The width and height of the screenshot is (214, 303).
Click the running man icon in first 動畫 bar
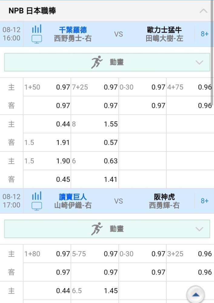pyautogui.click(x=97, y=62)
